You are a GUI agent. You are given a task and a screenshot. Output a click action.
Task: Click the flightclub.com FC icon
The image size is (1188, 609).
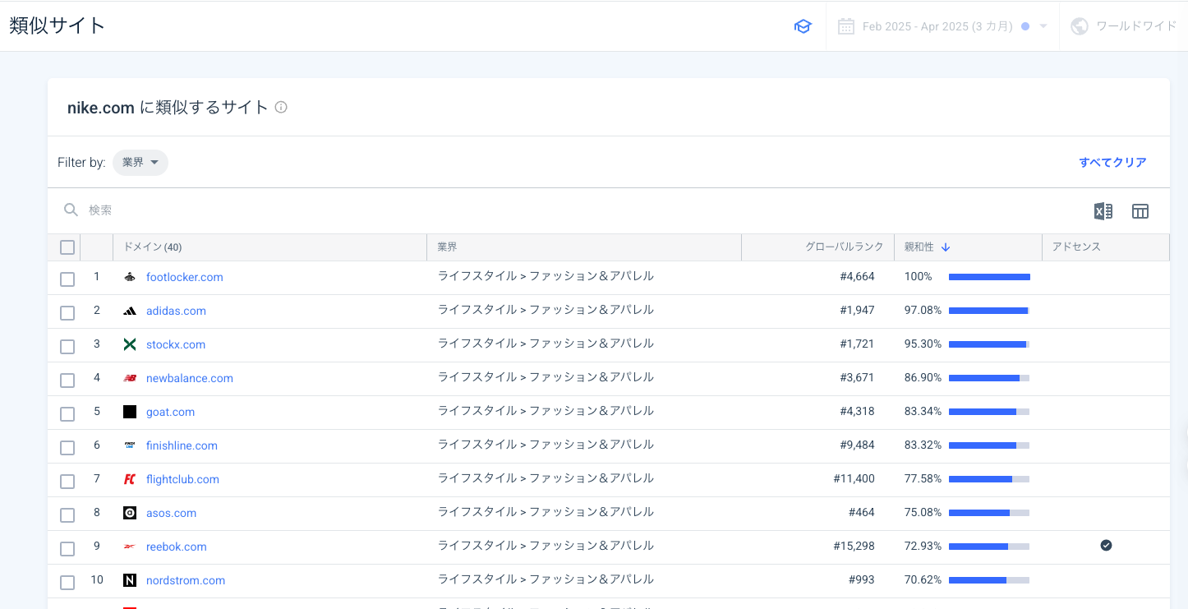pos(130,479)
